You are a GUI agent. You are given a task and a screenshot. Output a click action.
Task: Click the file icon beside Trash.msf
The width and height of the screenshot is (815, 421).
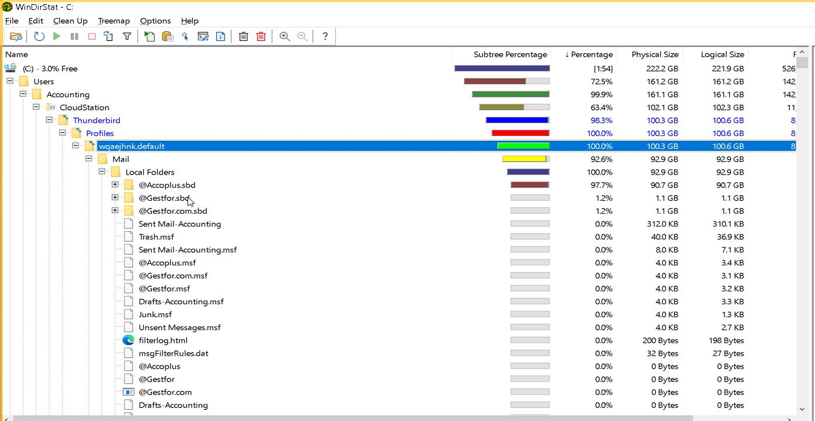coord(129,237)
